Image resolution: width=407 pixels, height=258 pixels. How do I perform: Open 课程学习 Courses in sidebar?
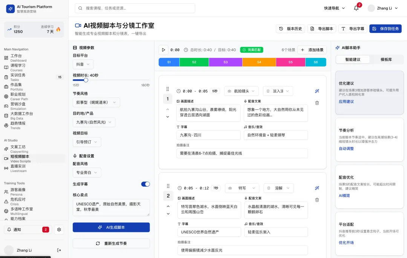coord(34,68)
